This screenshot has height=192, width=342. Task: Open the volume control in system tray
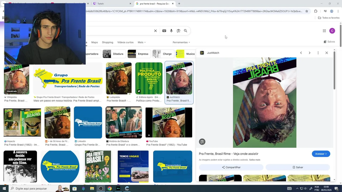point(306,189)
